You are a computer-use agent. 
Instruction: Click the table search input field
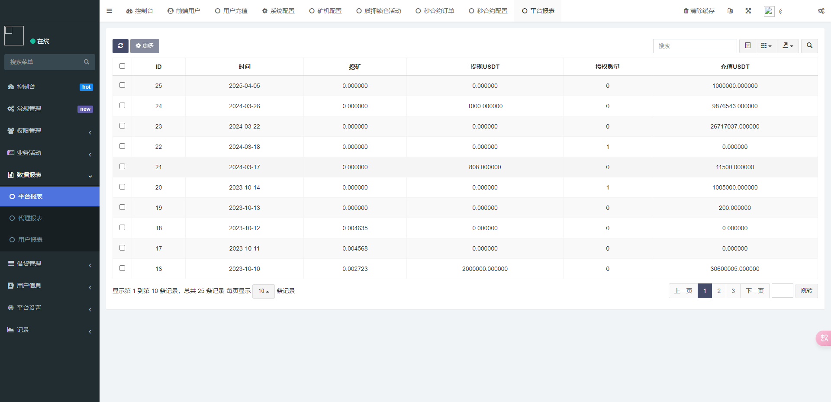pos(694,46)
